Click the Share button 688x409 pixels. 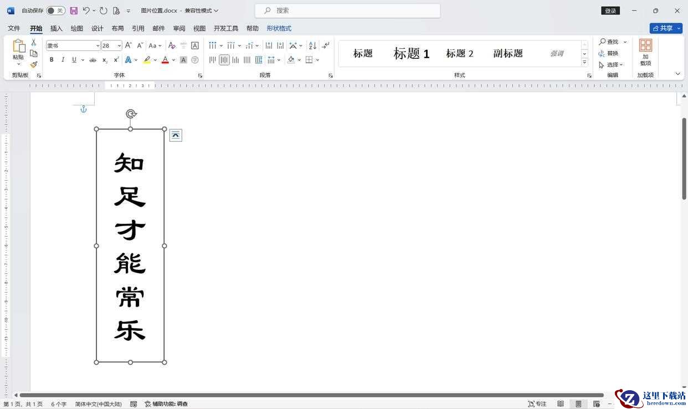coord(666,28)
